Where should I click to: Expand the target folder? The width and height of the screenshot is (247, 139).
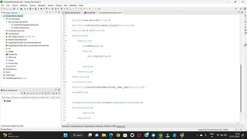point(4,51)
